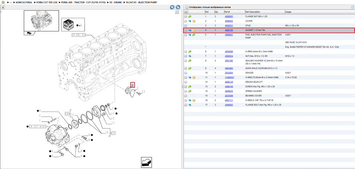Click green arrow icon in FLANGE NUT row

coord(190,17)
